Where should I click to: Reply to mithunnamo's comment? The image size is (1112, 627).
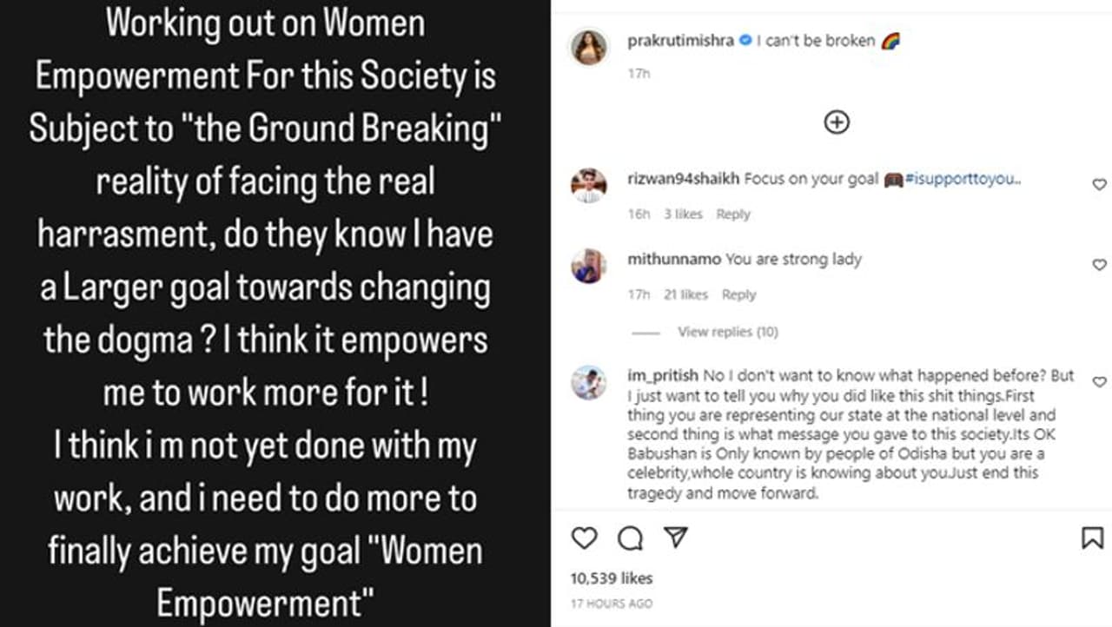click(738, 295)
